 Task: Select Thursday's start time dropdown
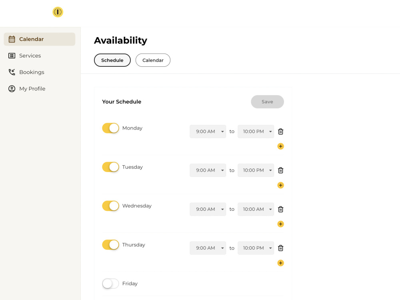(x=208, y=248)
